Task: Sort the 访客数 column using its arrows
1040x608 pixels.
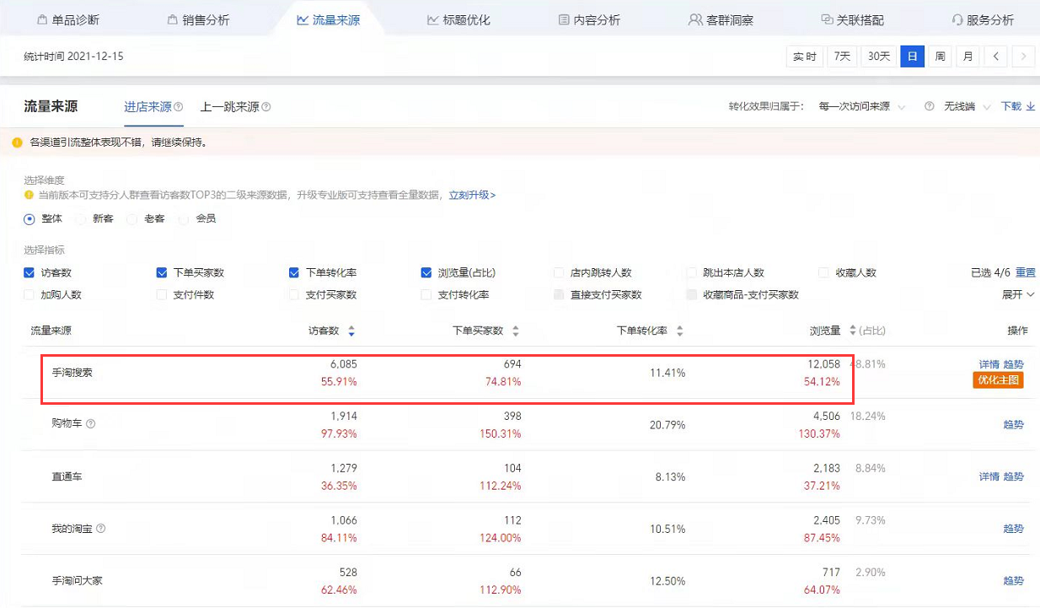Action: (x=351, y=331)
